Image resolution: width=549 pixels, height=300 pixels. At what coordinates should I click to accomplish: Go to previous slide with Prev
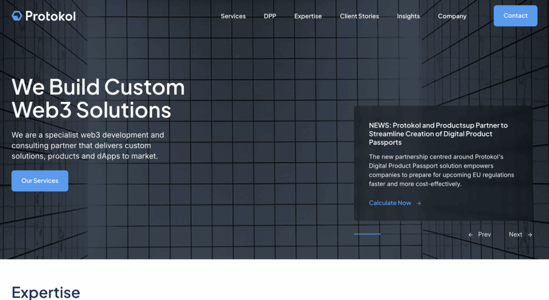click(480, 235)
